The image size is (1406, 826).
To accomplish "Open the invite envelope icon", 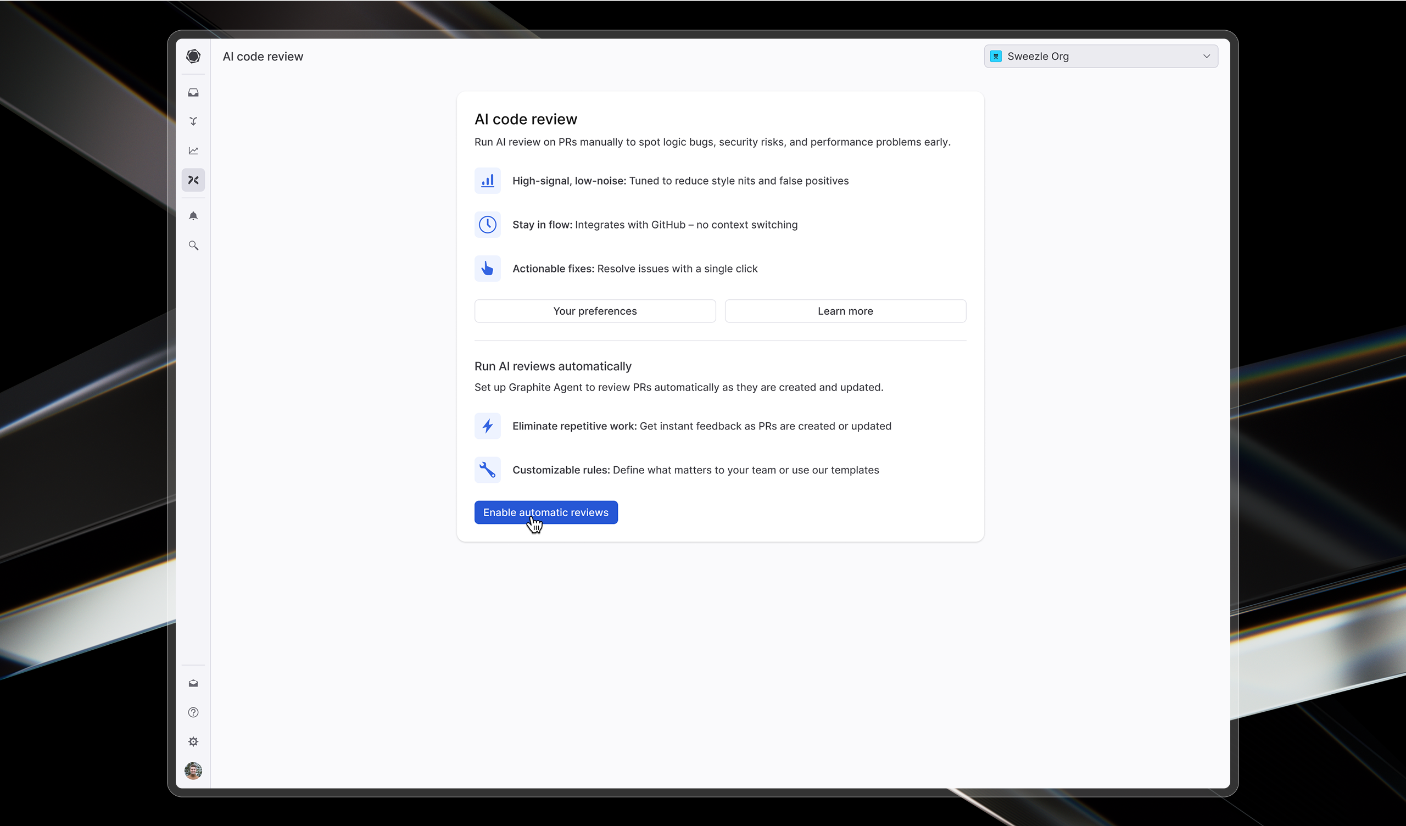I will [193, 683].
